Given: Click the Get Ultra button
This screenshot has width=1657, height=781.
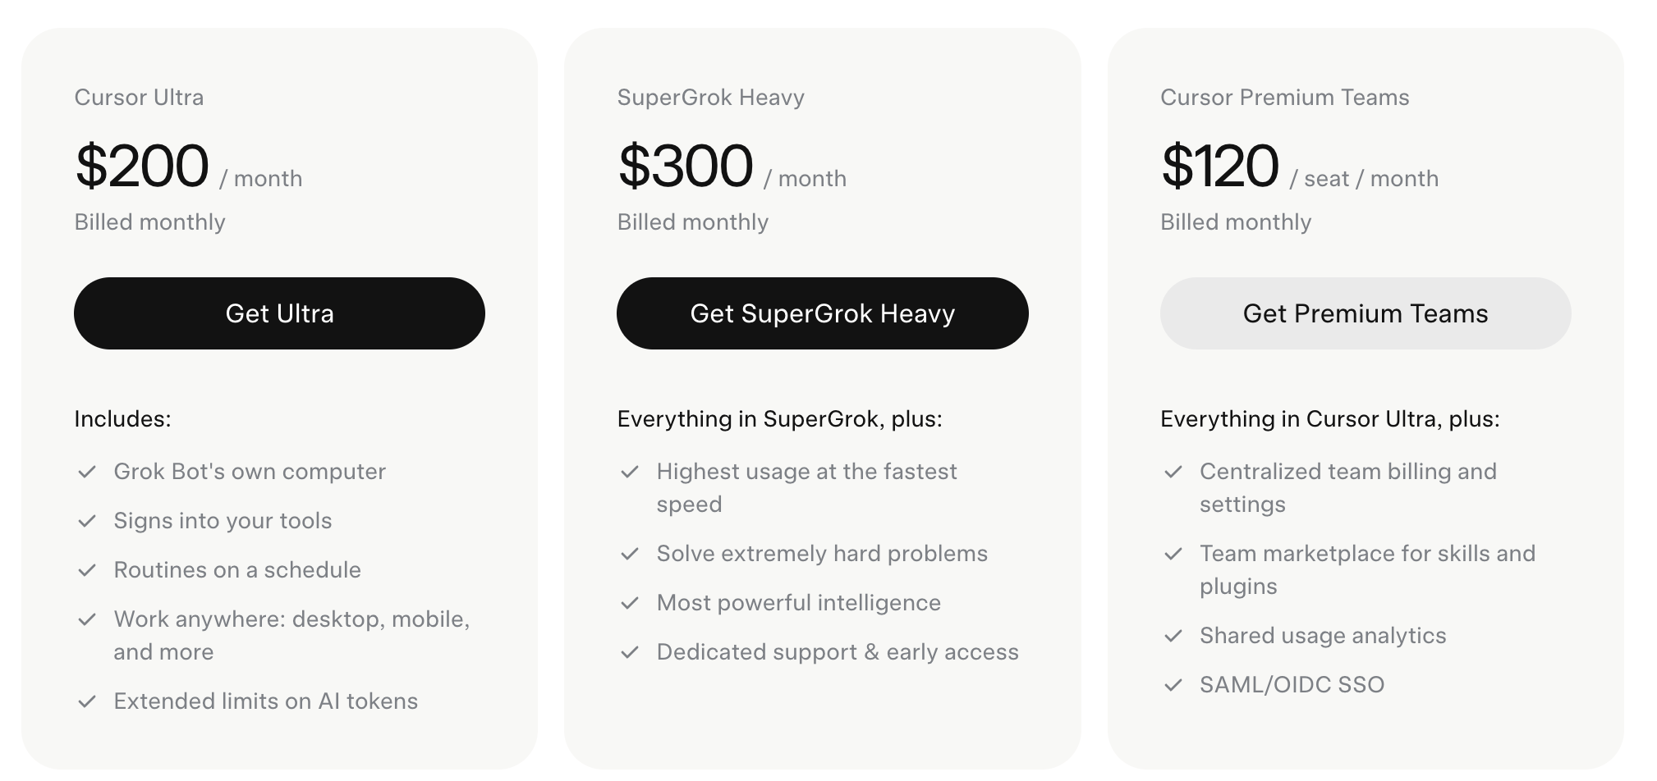Looking at the screenshot, I should (279, 313).
